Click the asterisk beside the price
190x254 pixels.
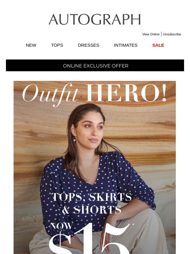point(133,225)
